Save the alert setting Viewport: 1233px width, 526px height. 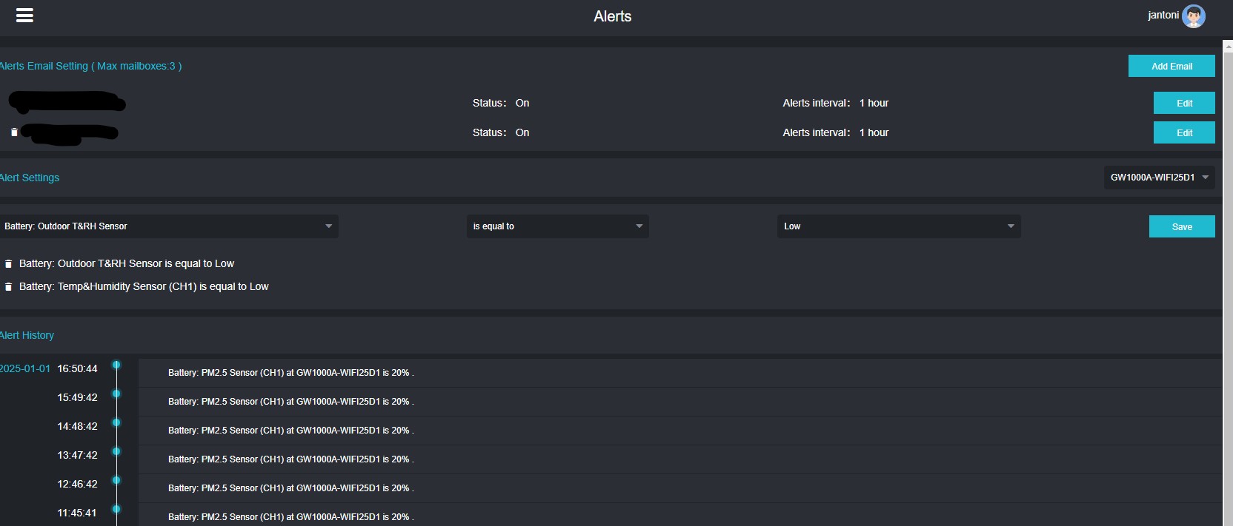point(1181,226)
